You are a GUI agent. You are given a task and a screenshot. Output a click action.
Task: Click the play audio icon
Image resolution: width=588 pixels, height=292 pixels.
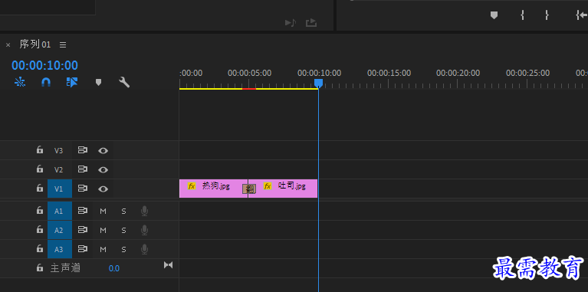coord(291,23)
